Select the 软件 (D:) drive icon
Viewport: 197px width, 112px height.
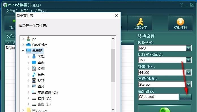pyautogui.click(x=34, y=99)
